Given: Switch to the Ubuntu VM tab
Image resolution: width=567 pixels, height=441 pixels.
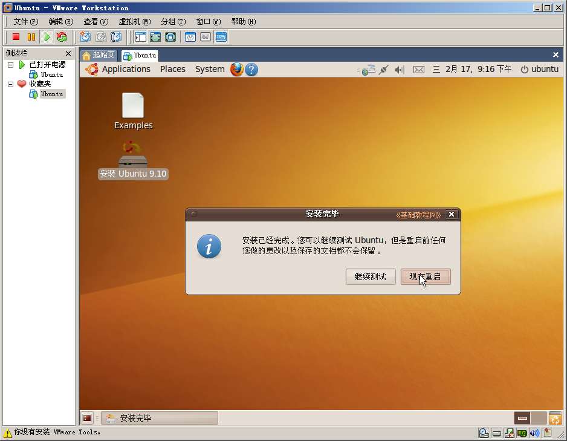Looking at the screenshot, I should click(x=140, y=55).
